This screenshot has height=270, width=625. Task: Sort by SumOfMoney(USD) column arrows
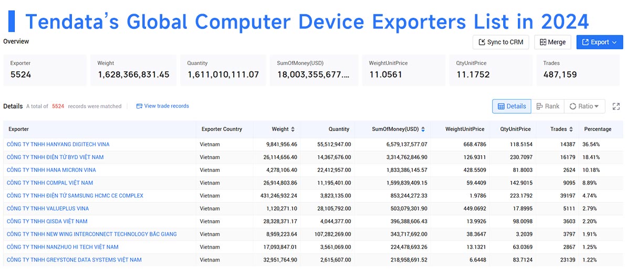click(423, 129)
